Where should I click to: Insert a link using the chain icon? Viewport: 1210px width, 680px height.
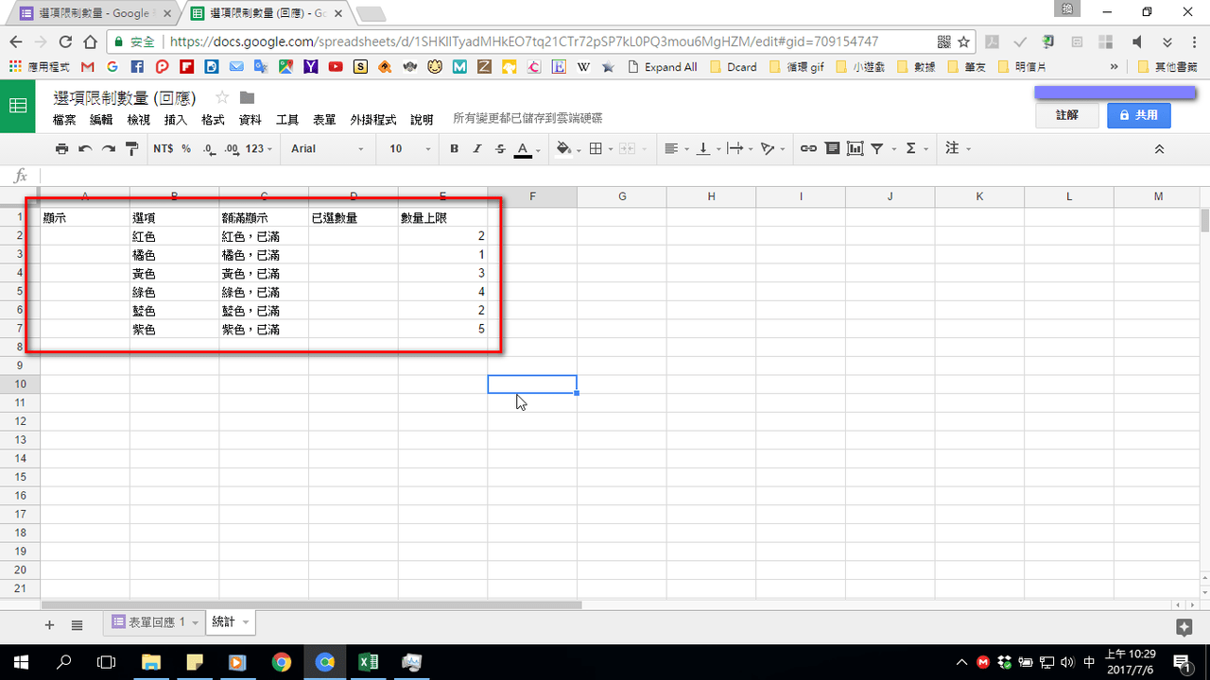click(x=808, y=148)
